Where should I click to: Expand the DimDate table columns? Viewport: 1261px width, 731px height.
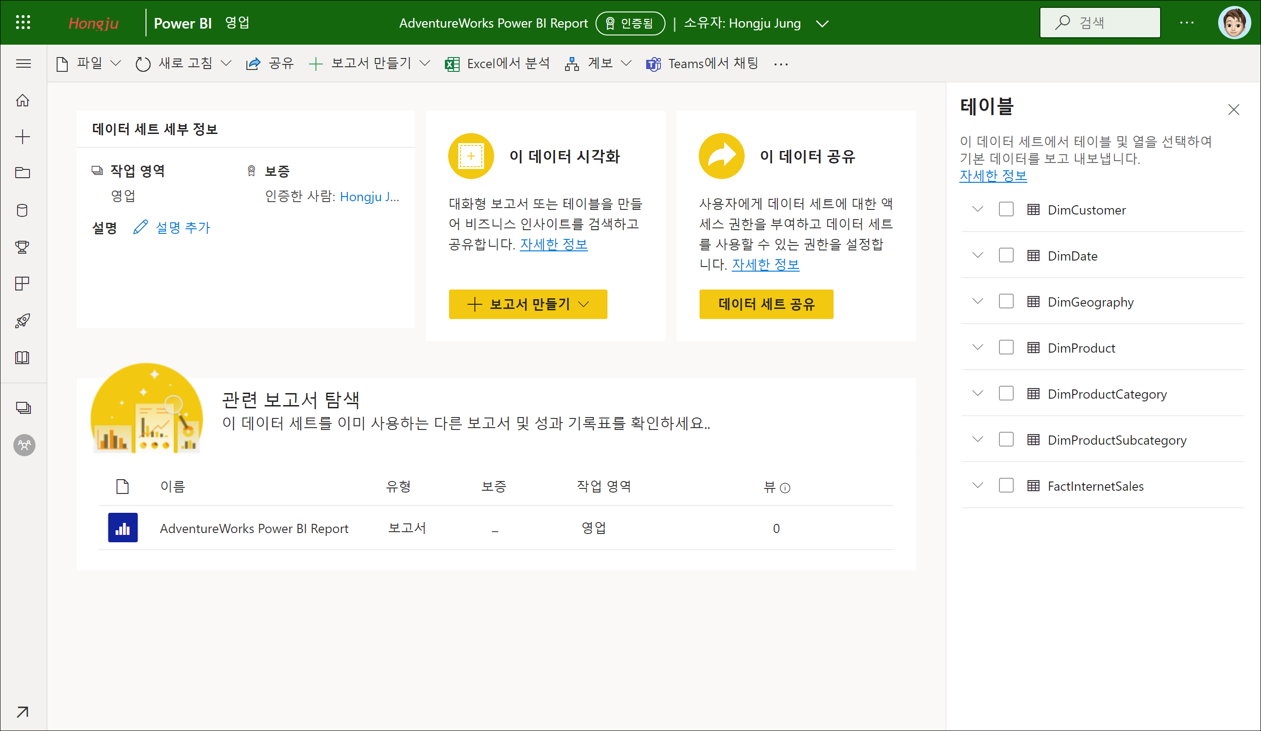977,255
